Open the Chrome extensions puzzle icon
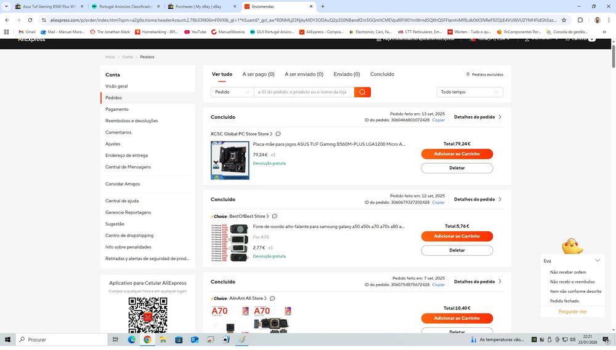616x350 pixels. 580,20
